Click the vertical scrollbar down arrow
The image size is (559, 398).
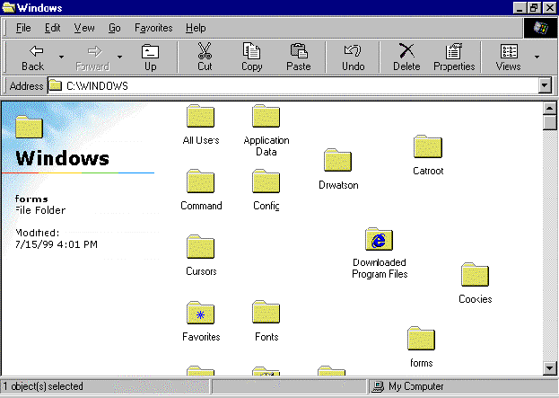point(550,367)
